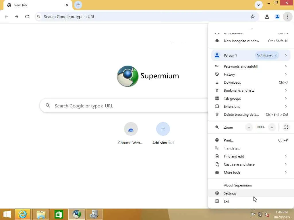Open File Explorer from taskbar
Viewport: 294px width, 220px height.
[x=41, y=214]
